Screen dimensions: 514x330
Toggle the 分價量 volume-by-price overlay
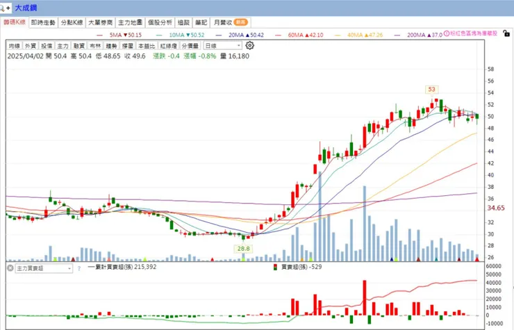190,46
